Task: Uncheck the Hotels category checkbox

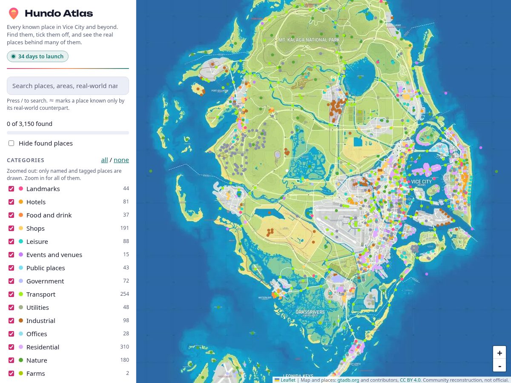Action: pos(11,202)
